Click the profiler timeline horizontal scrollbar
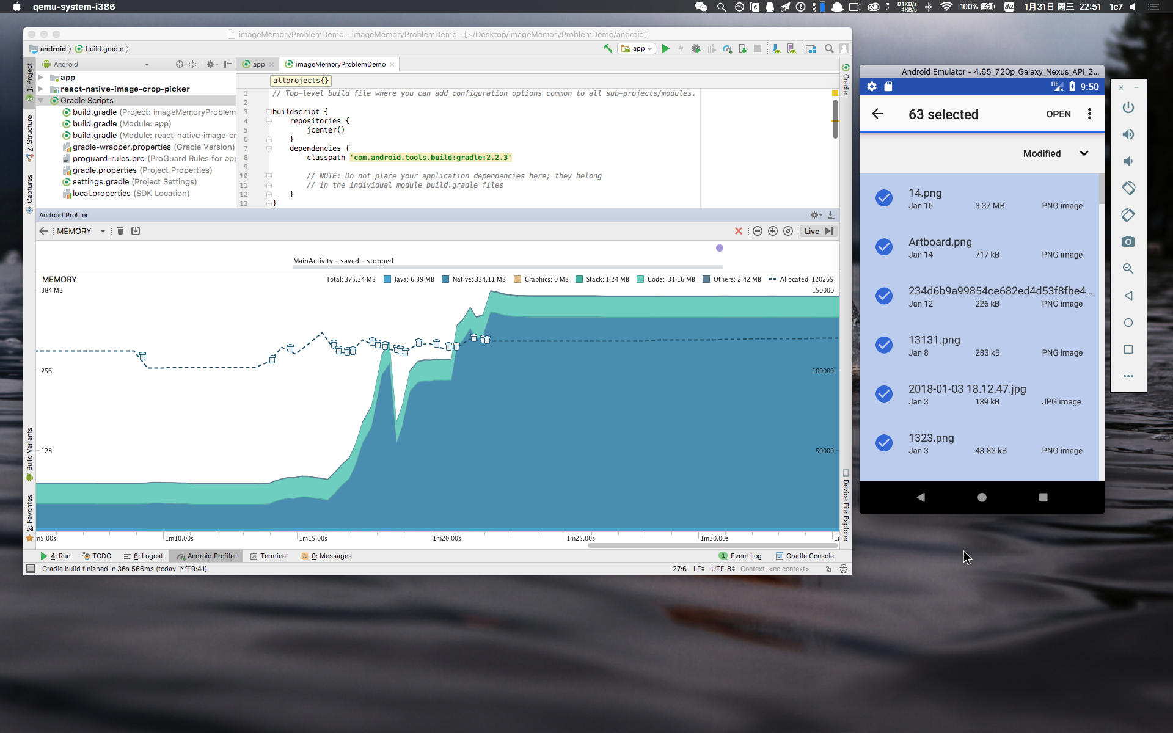Image resolution: width=1173 pixels, height=733 pixels. [712, 545]
